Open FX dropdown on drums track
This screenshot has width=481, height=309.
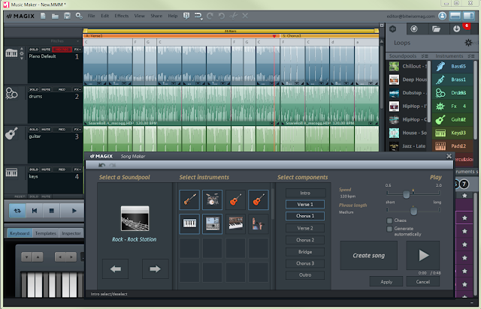(77, 90)
